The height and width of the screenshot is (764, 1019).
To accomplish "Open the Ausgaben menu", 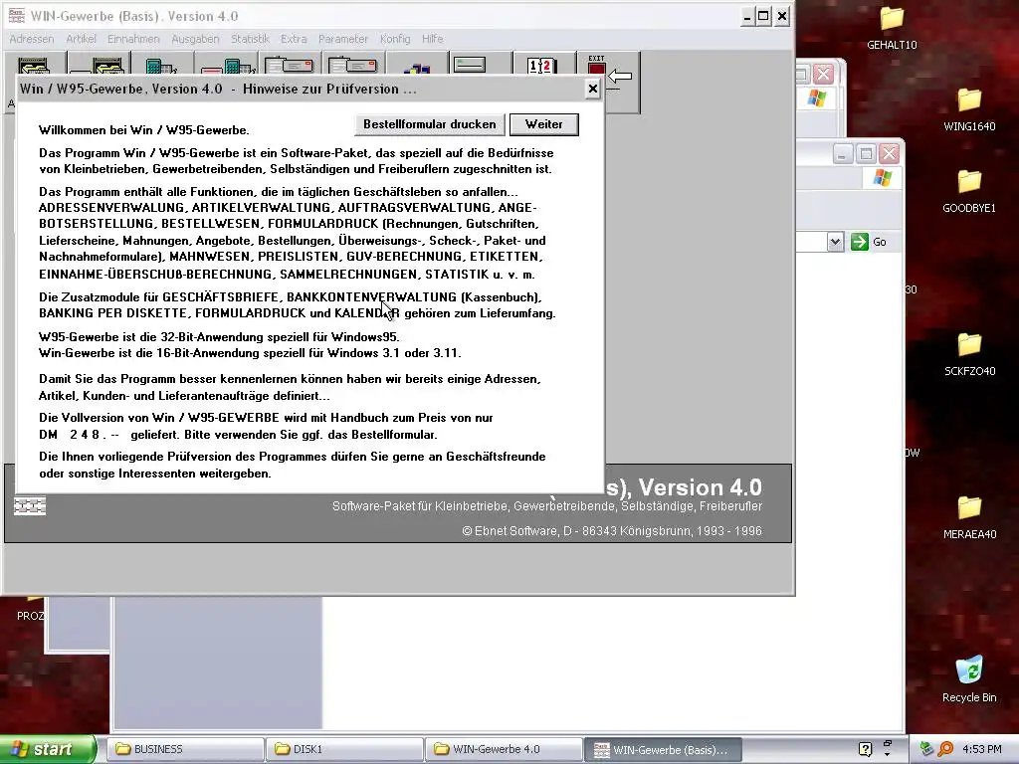I will [x=195, y=39].
